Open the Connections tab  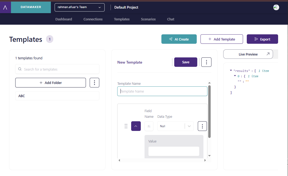point(93,19)
